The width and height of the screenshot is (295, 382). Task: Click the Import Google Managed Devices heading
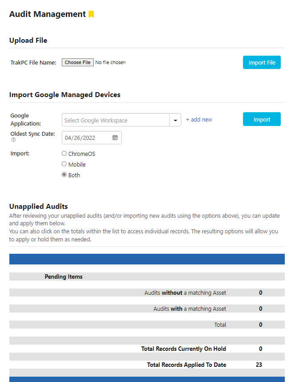coord(65,94)
